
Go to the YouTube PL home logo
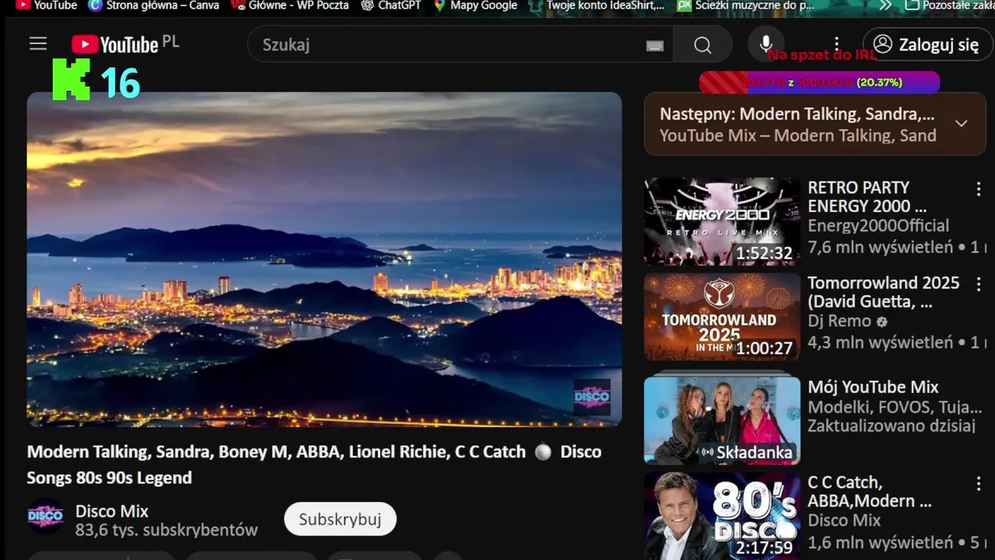pos(125,44)
